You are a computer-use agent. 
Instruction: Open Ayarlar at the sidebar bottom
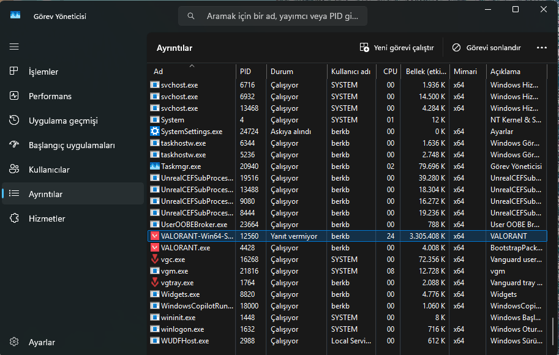73,342
